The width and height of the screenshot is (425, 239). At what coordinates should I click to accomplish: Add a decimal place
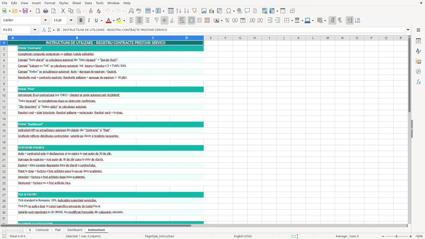point(252,21)
